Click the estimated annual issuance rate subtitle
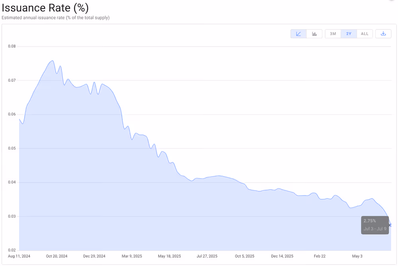The width and height of the screenshot is (398, 266). [56, 18]
